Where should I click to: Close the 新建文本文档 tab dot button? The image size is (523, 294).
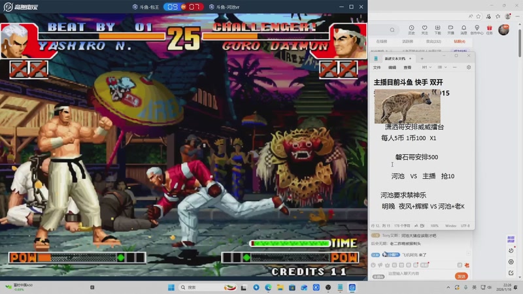tap(411, 59)
